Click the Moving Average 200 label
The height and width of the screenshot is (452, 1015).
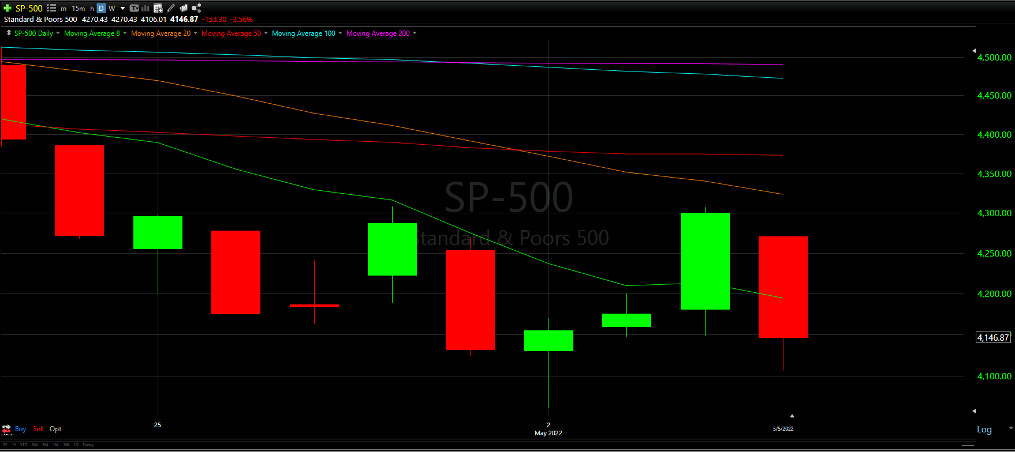(x=378, y=33)
